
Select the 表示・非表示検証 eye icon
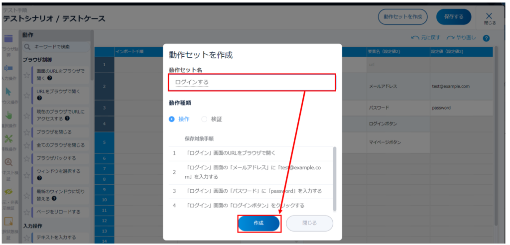[x=8, y=192]
